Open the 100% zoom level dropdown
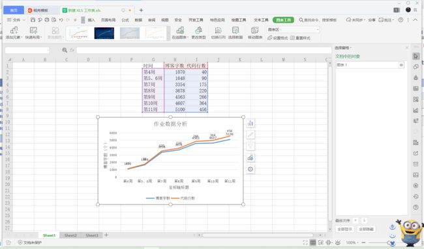Screen dimensions: 424x249 tap(352, 242)
